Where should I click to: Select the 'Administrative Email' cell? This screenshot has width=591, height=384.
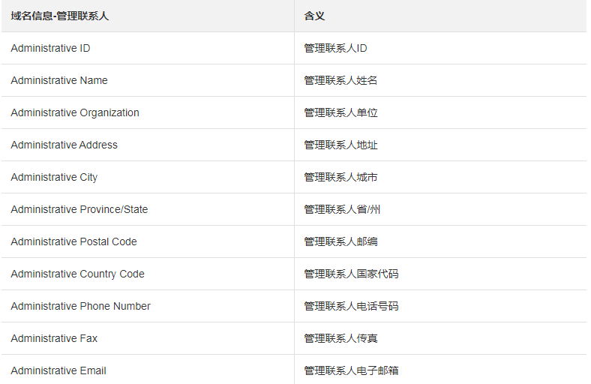(x=58, y=370)
